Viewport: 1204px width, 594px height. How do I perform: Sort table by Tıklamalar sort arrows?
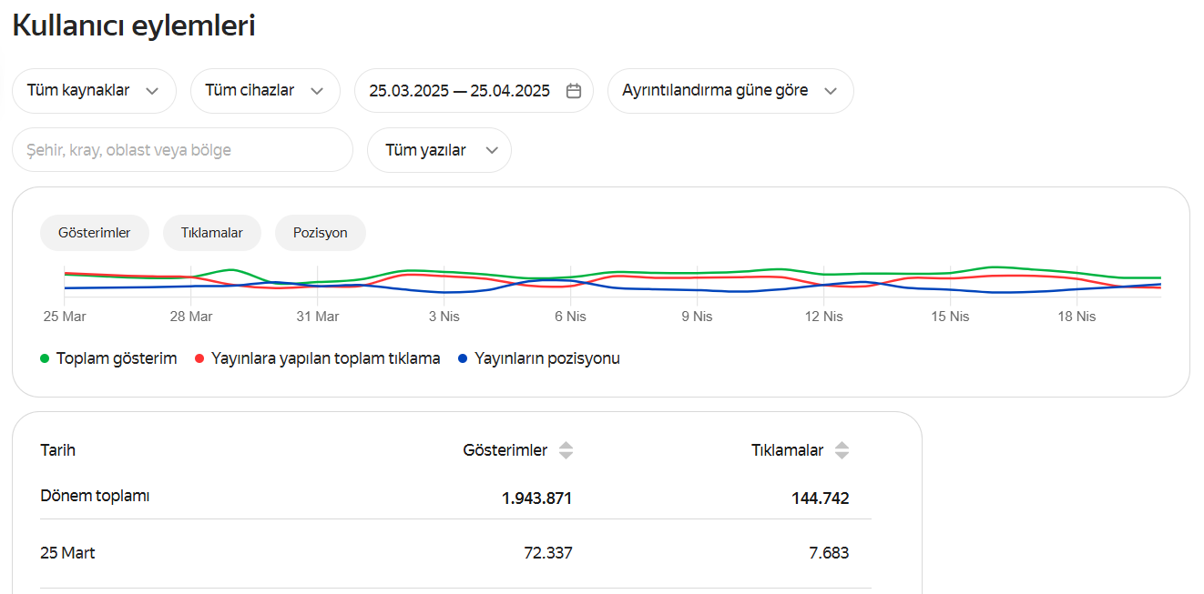pyautogui.click(x=842, y=450)
